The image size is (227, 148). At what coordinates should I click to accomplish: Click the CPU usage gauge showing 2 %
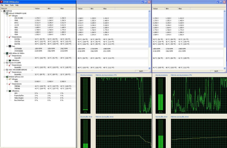click(85, 95)
